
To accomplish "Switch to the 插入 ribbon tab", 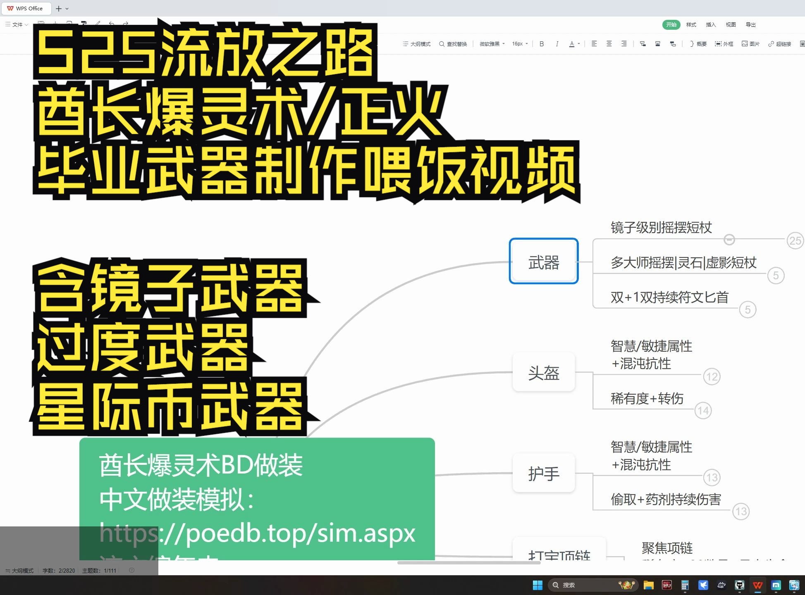I will 711,25.
